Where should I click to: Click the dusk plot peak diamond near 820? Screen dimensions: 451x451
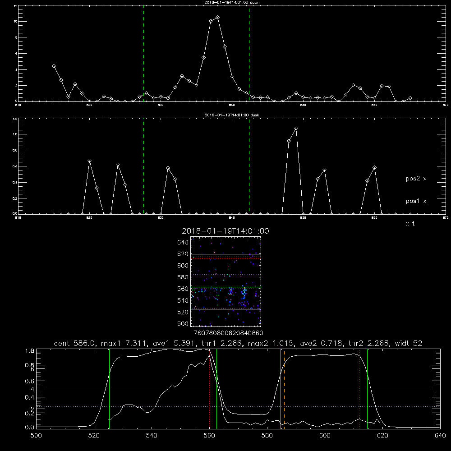pyautogui.click(x=89, y=161)
